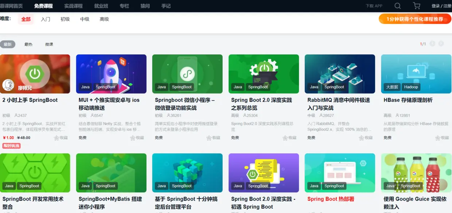The height and width of the screenshot is (213, 452).
Task: Open 慕课网首页 in the top navigation
Action: [x=11, y=6]
